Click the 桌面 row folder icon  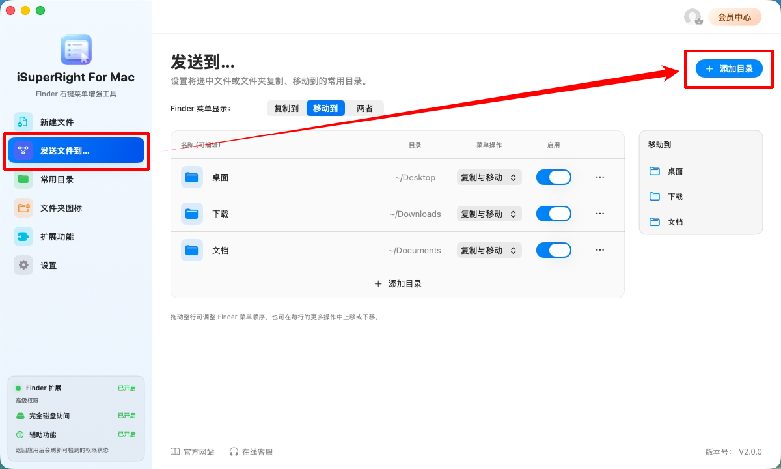[x=191, y=177]
